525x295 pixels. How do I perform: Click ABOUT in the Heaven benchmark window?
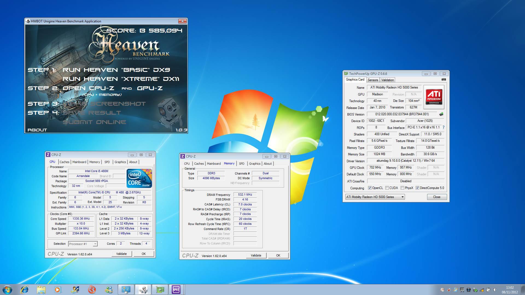click(37, 130)
